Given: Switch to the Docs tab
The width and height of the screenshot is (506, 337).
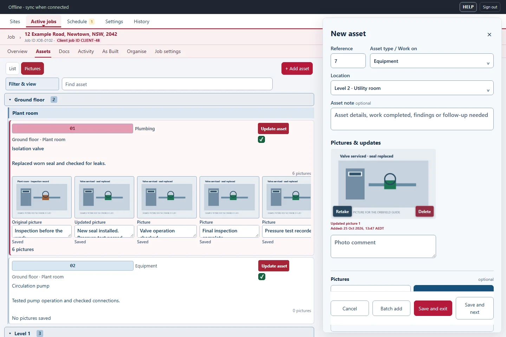Looking at the screenshot, I should pyautogui.click(x=64, y=51).
